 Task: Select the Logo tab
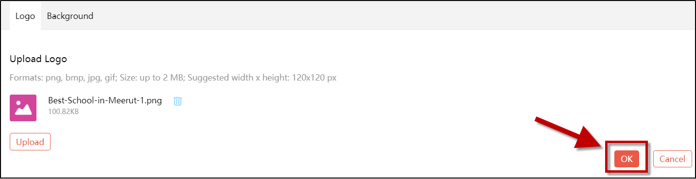click(25, 16)
